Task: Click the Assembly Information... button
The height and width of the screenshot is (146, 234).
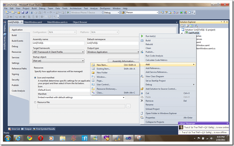Action: tap(124, 61)
